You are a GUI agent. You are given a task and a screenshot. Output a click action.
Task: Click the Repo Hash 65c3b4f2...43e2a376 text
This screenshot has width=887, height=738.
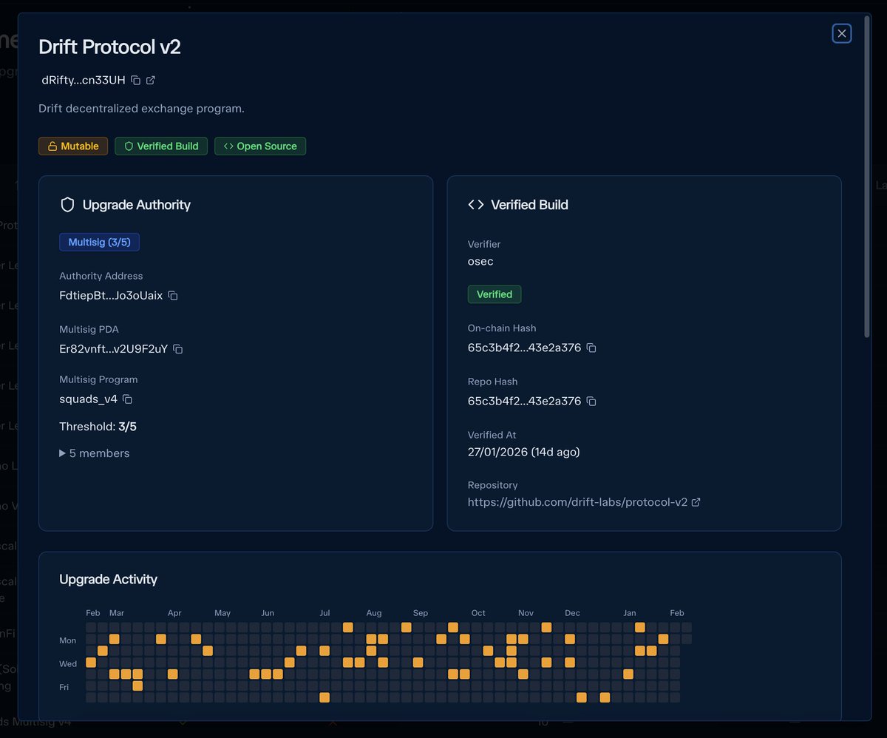(x=524, y=401)
